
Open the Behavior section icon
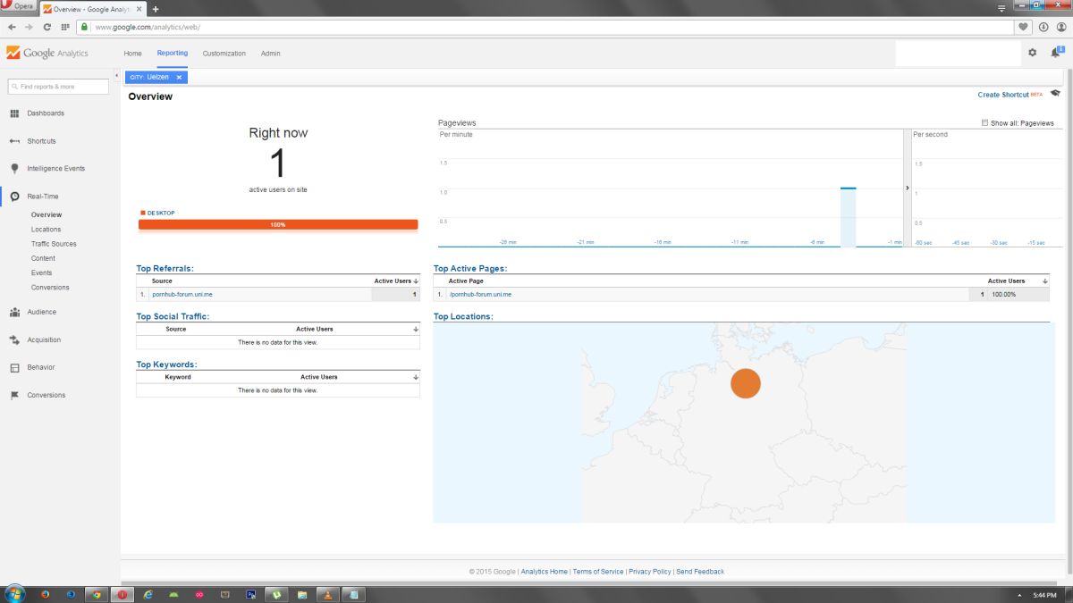14,368
